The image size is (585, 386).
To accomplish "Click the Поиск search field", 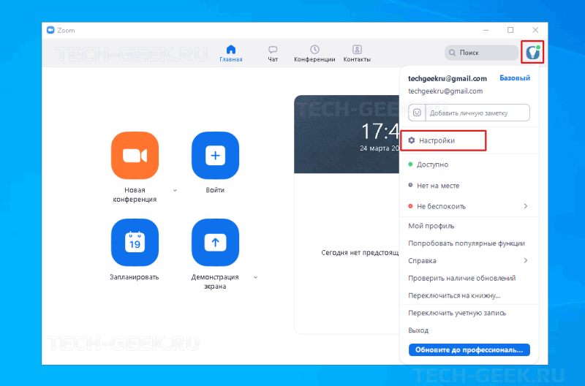I will click(482, 53).
